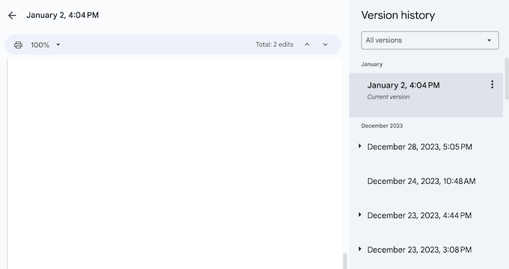509x269 pixels.
Task: Jump to next edit with down chevron
Action: click(x=326, y=45)
